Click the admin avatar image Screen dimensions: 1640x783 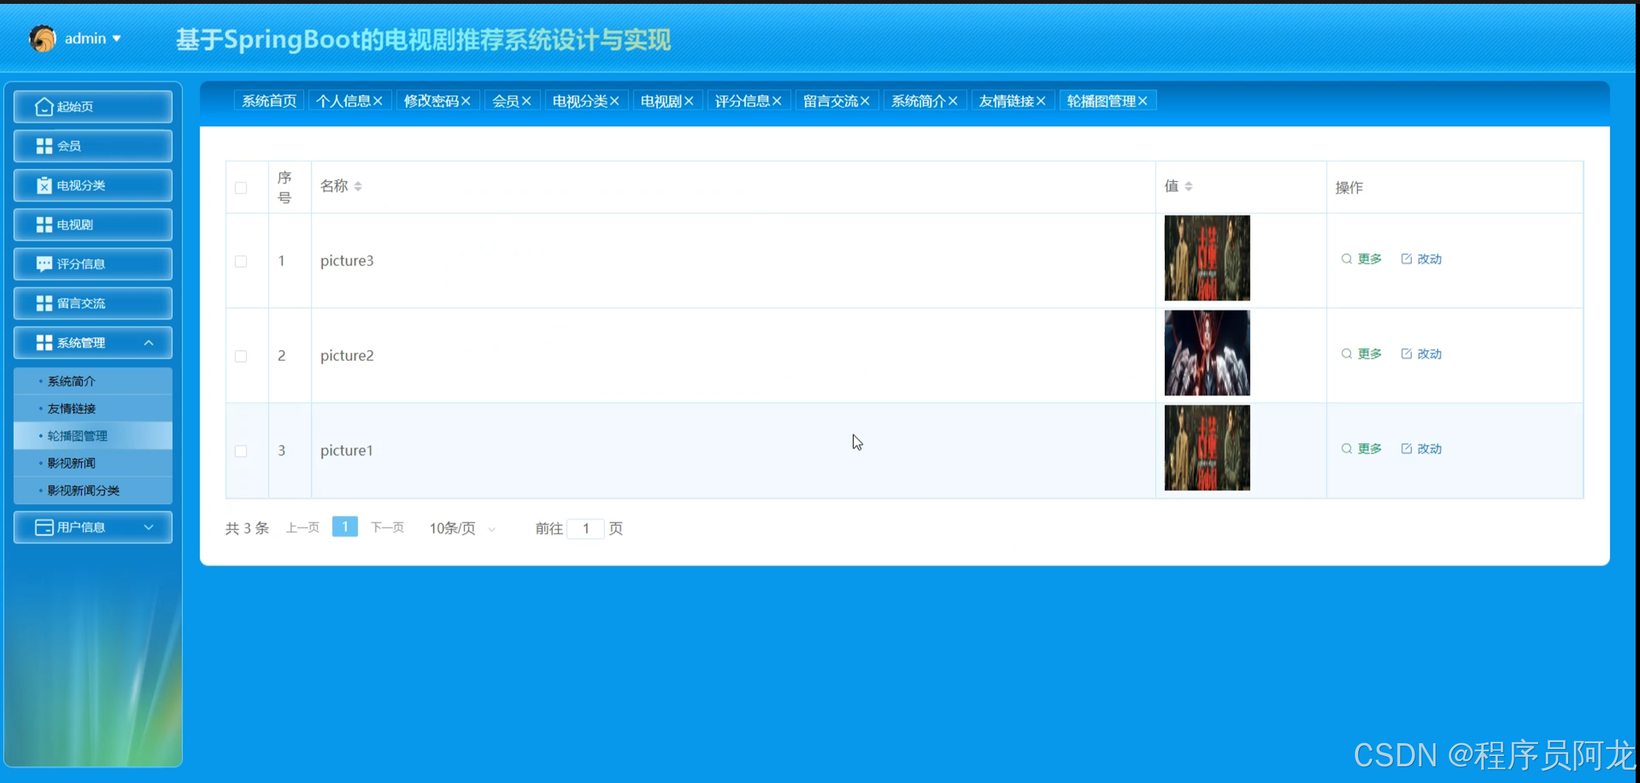(x=43, y=38)
